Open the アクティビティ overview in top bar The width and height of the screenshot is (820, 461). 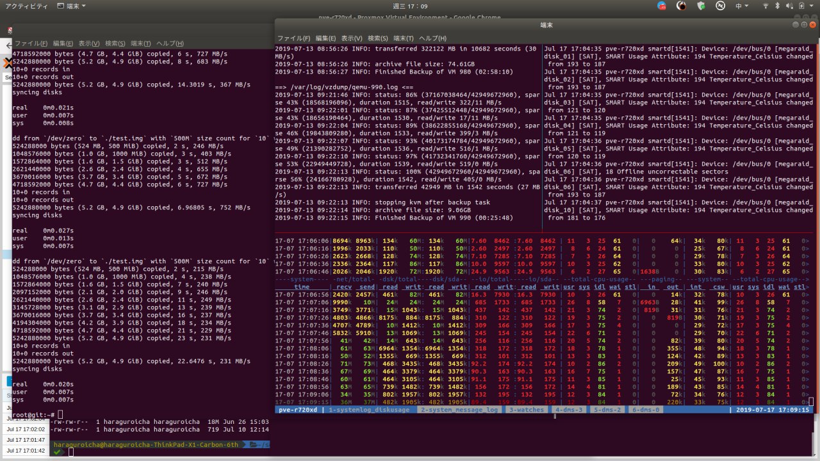(26, 6)
